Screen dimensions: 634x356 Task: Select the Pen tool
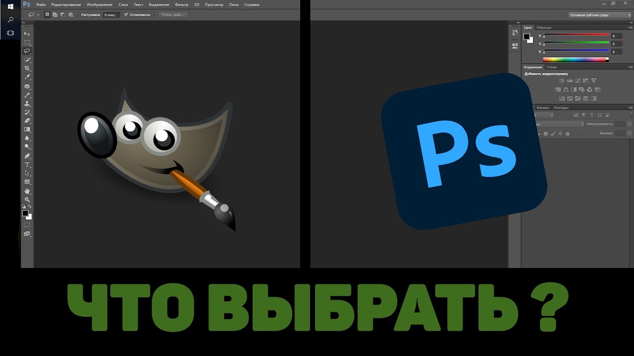tap(27, 156)
